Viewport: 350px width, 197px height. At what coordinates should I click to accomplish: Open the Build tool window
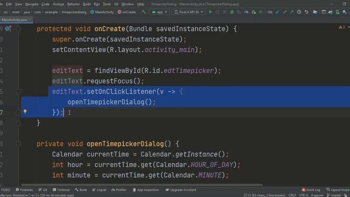pyautogui.click(x=81, y=190)
